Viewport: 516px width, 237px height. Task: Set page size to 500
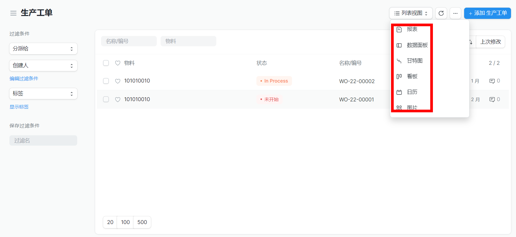[142, 222]
